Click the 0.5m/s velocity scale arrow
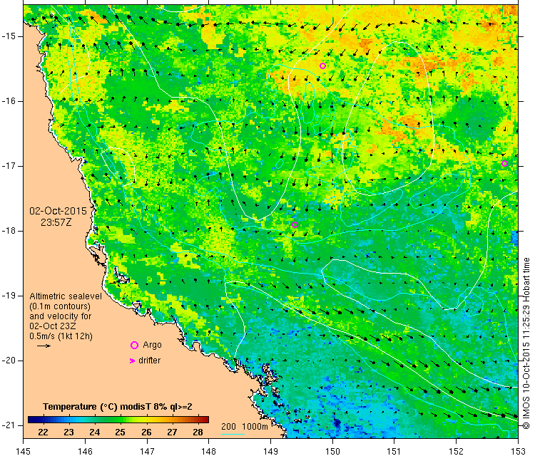The image size is (535, 456). (44, 346)
